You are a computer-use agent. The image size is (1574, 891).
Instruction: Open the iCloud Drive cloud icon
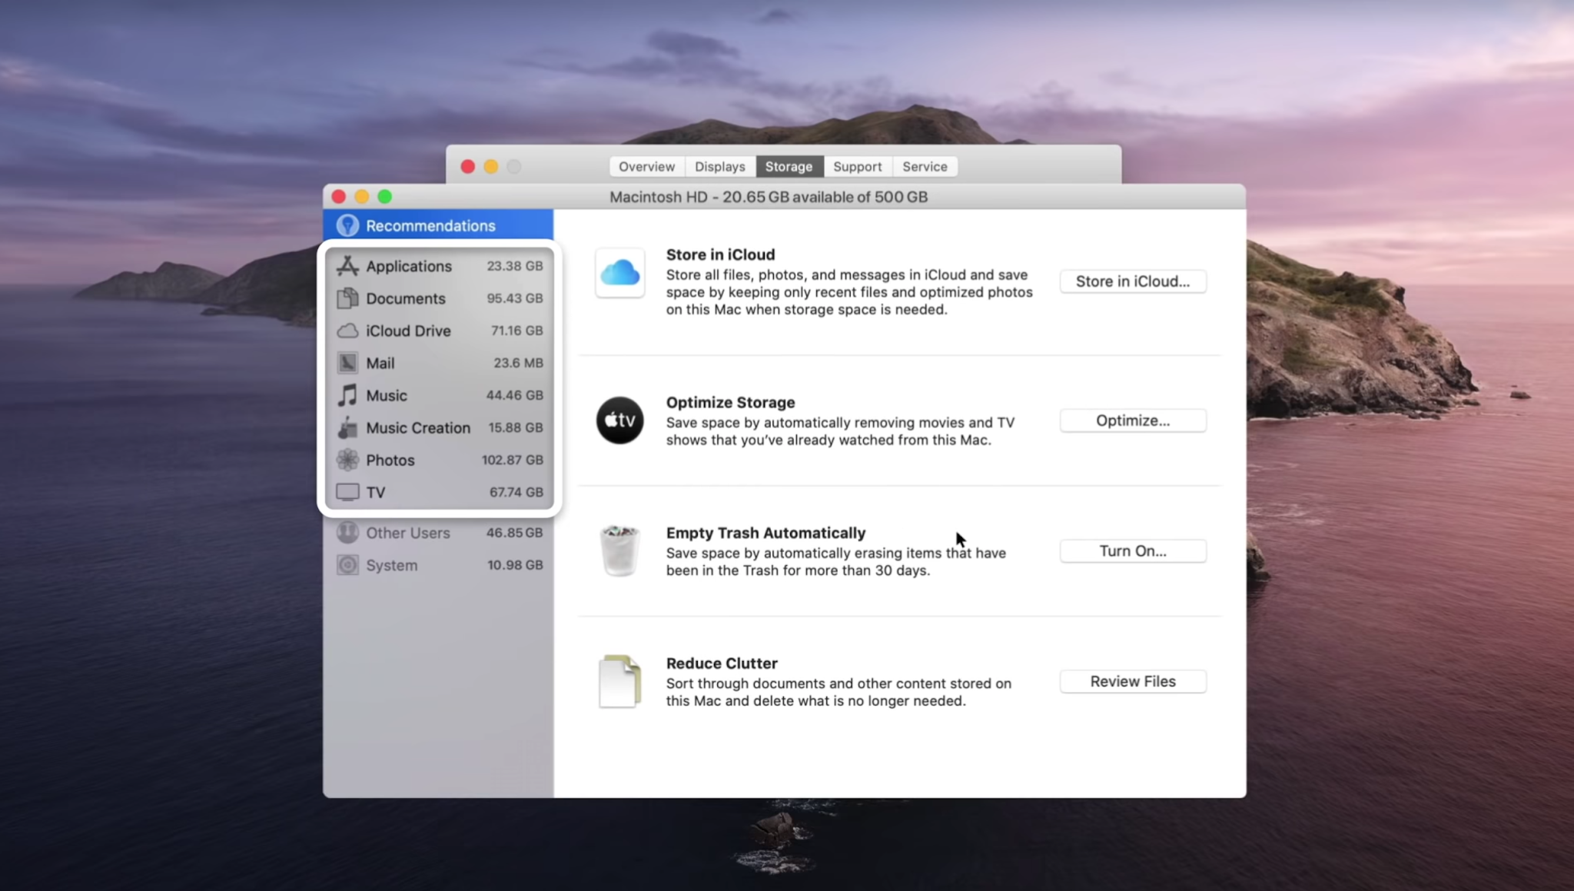click(x=348, y=331)
